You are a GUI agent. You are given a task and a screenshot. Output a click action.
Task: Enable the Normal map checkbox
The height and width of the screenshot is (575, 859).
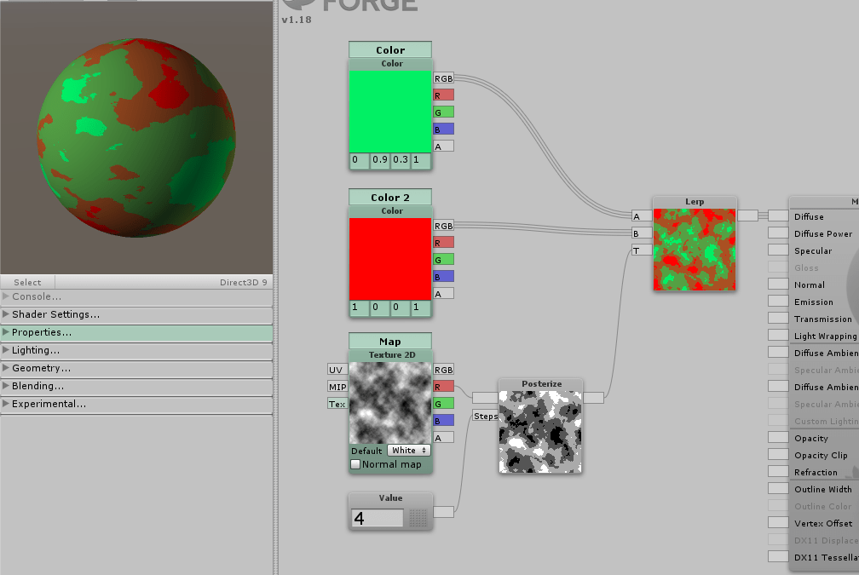355,464
